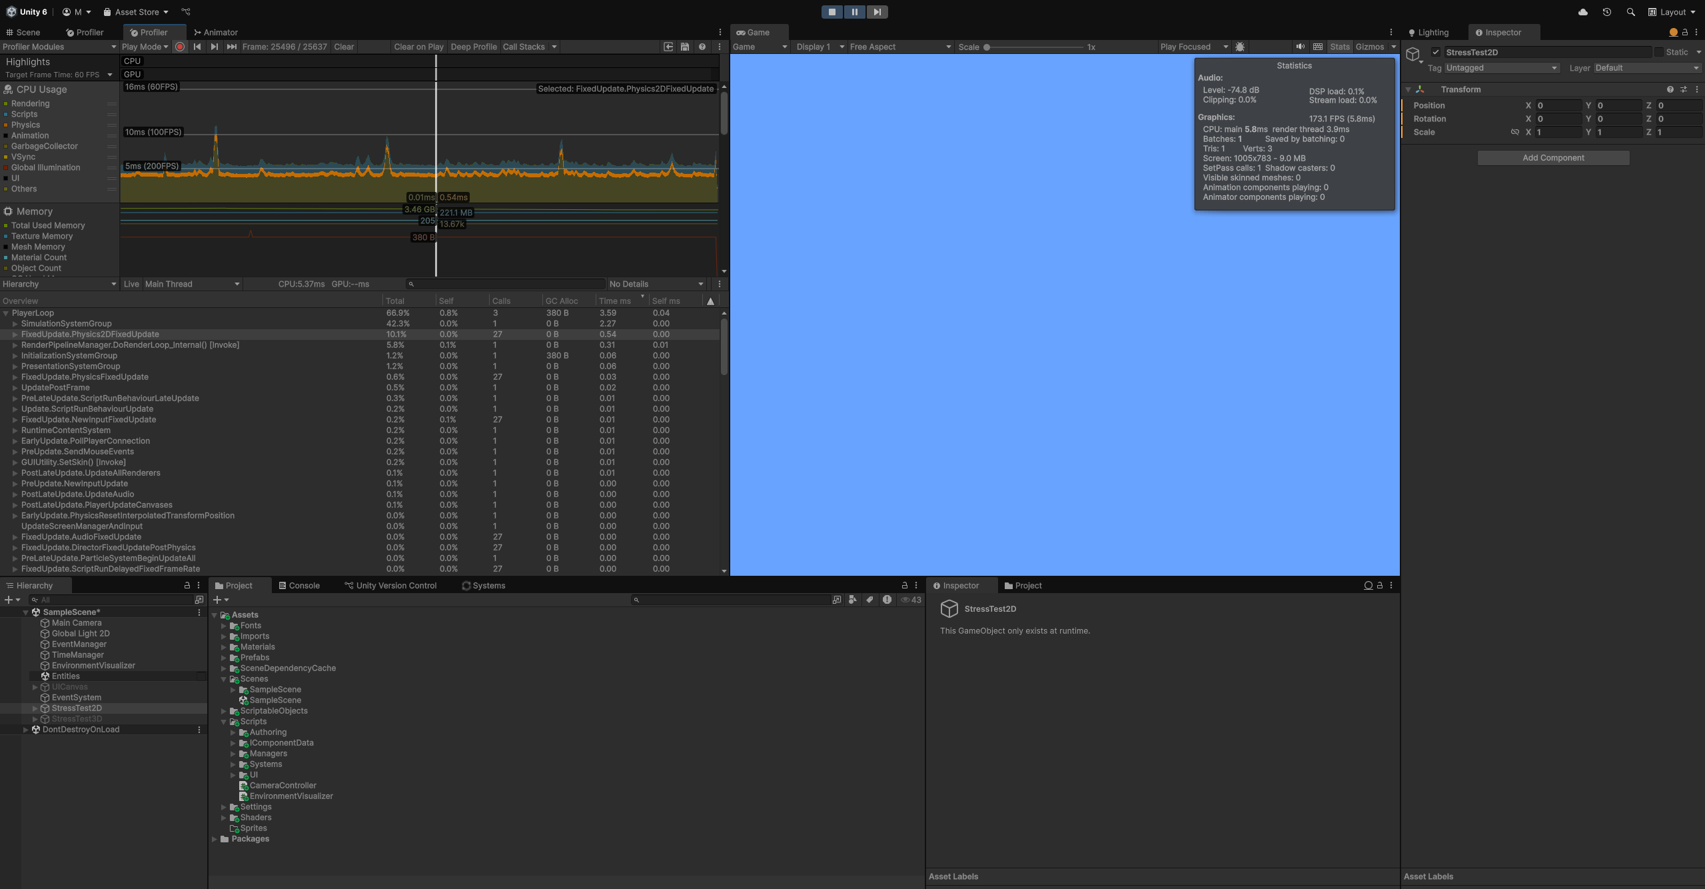The height and width of the screenshot is (889, 1705).
Task: Open the global search magnifier icon
Action: click(x=1630, y=12)
